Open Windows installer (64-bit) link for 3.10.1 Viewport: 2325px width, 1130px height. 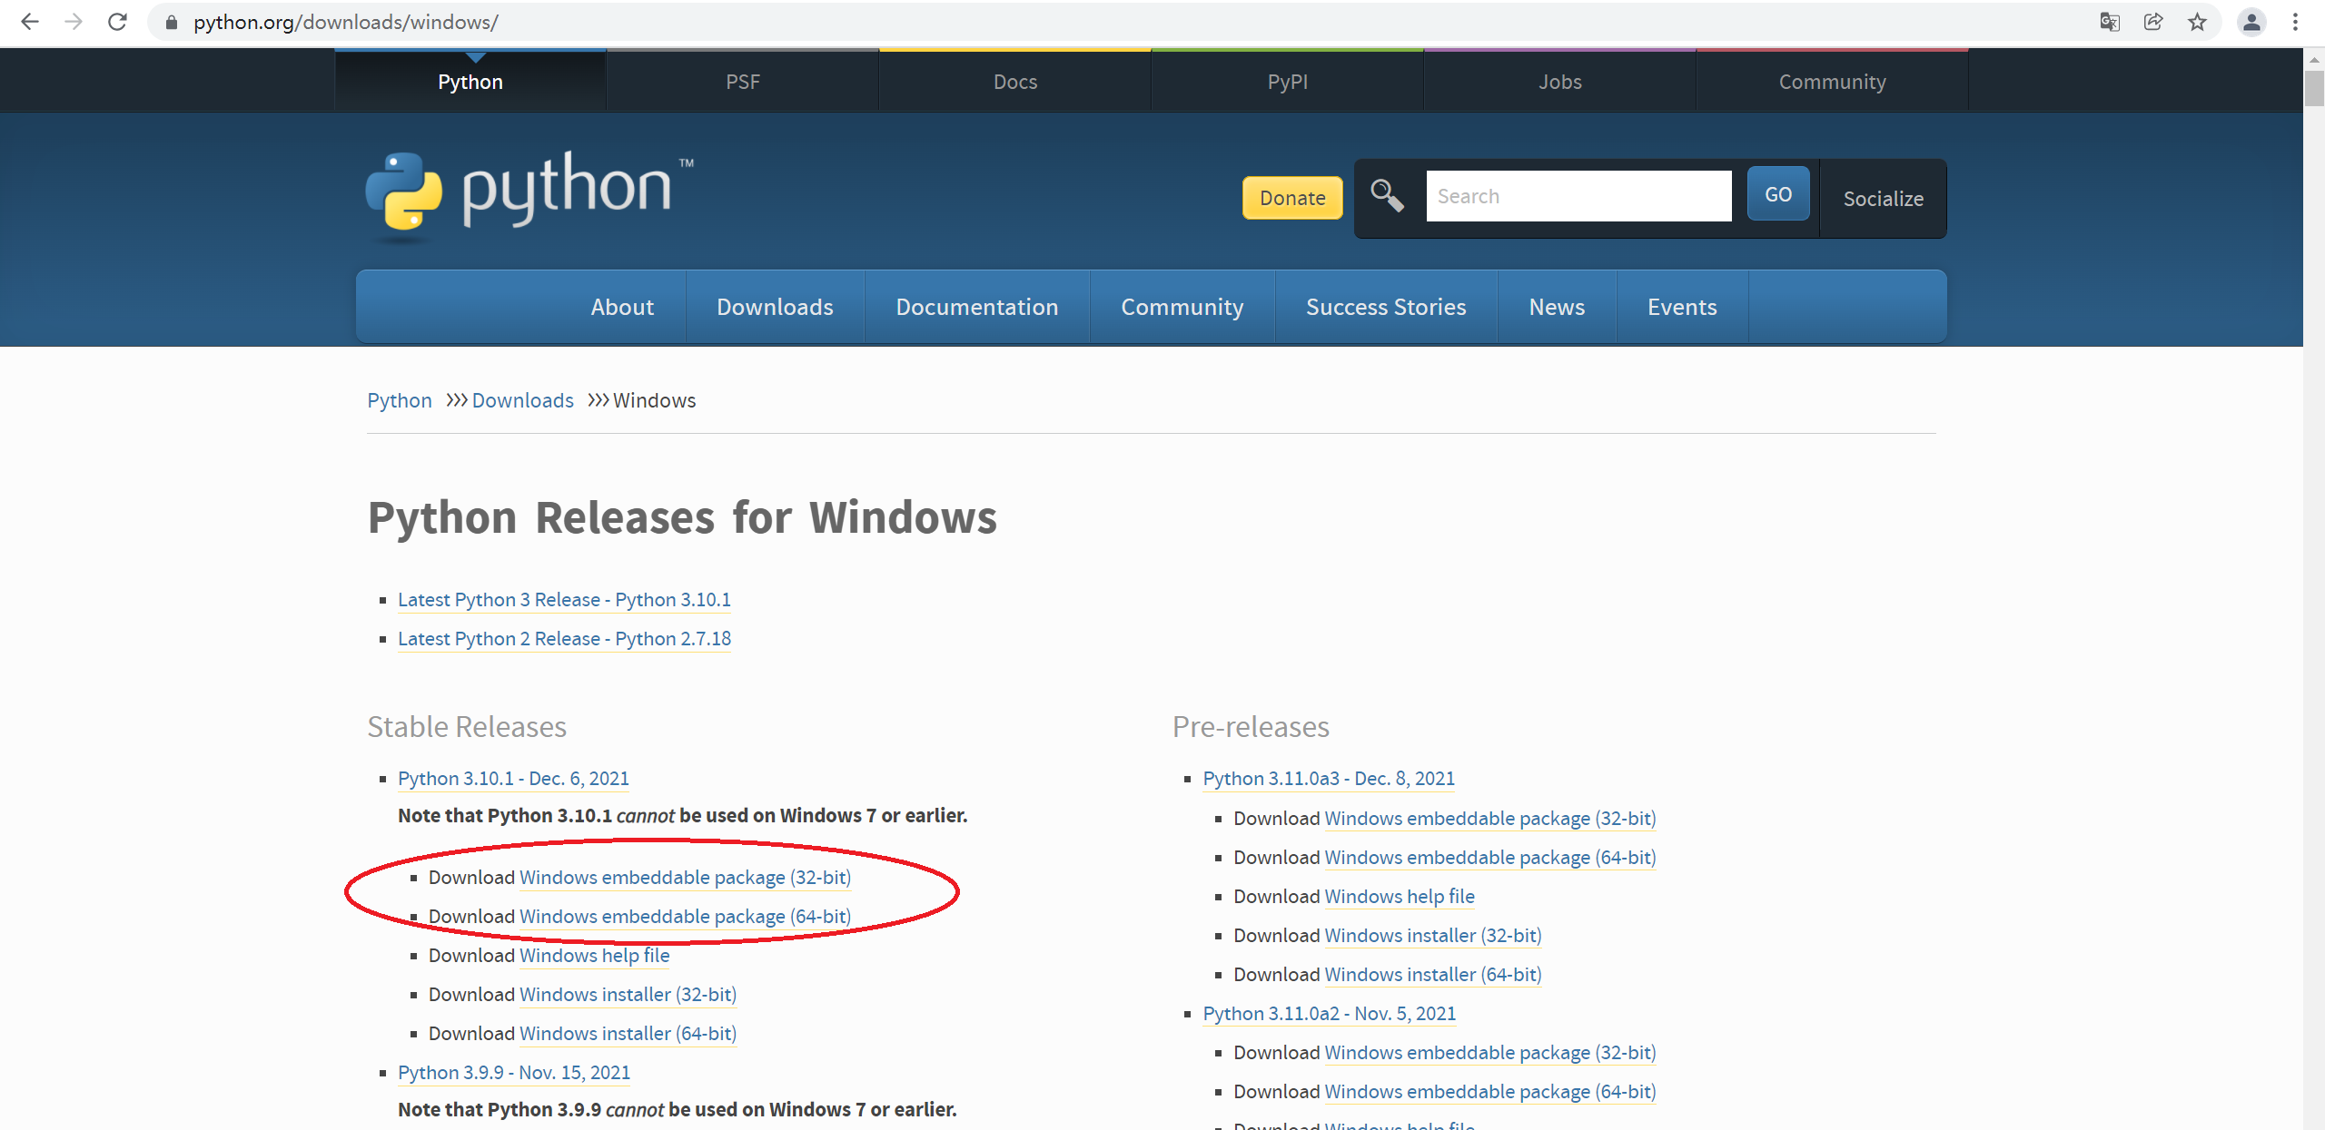click(627, 1033)
